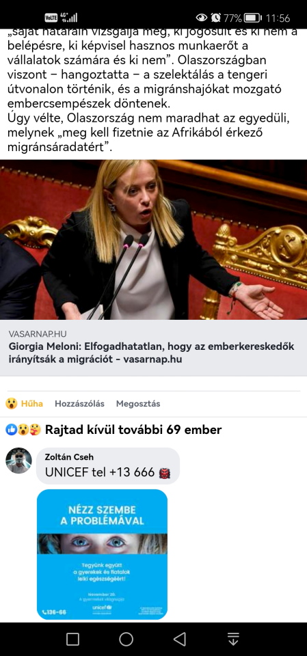Viewport: 307px width, 656px height.
Task: Tap the Android recent apps square icon
Action: click(72, 639)
